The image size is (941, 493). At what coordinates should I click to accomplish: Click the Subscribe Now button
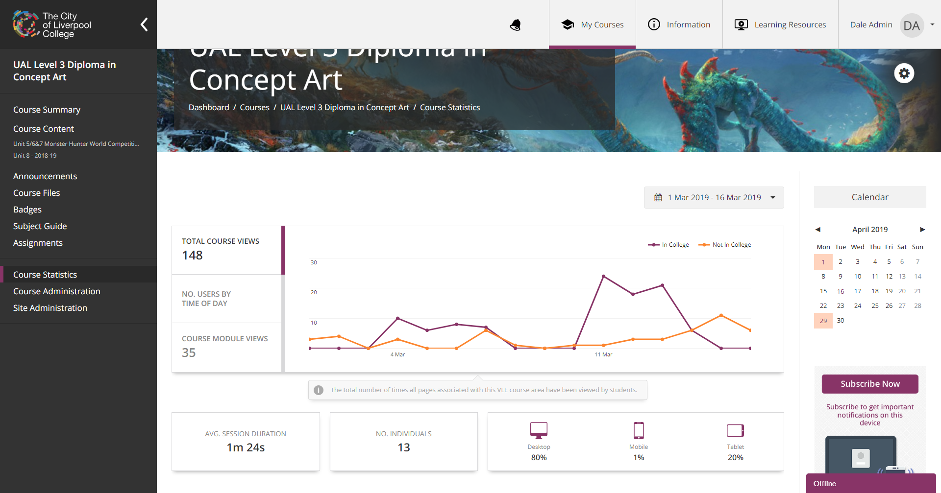[x=870, y=384]
